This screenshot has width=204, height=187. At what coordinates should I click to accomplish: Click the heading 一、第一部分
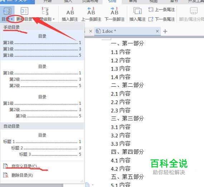(x=127, y=43)
